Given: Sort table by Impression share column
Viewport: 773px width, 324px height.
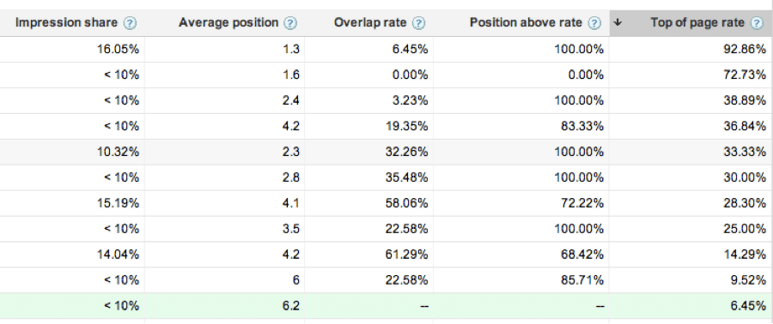Looking at the screenshot, I should (66, 22).
